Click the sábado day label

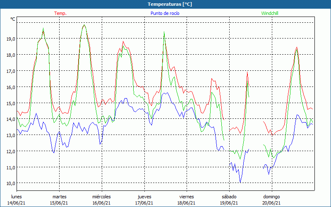pos(229,197)
